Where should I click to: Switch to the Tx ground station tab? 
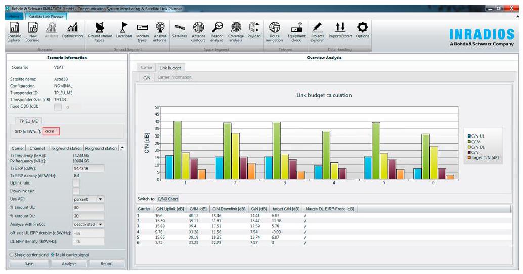(x=66, y=148)
